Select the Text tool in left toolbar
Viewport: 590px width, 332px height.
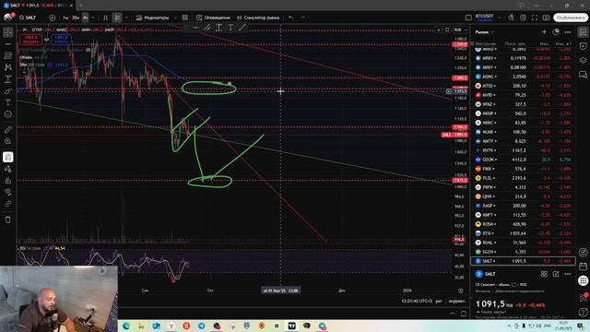click(x=8, y=102)
